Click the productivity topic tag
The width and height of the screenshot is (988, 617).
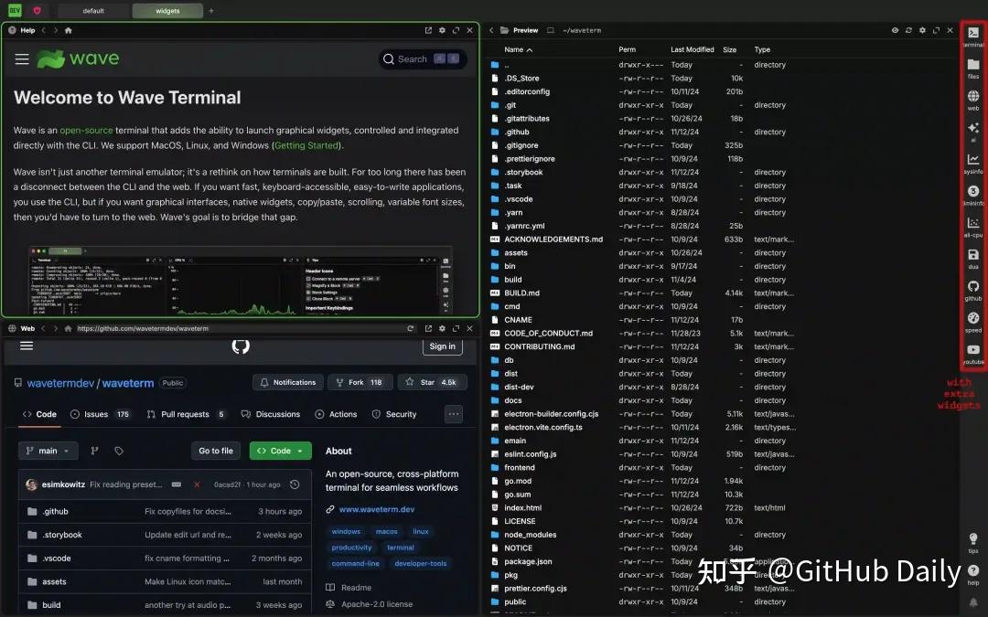(351, 548)
